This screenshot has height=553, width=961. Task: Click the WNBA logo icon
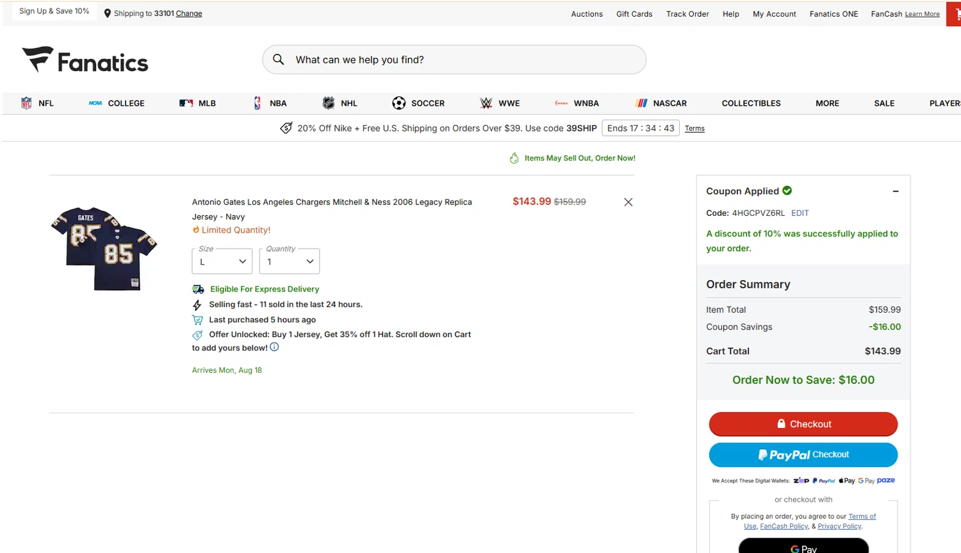[x=562, y=103]
